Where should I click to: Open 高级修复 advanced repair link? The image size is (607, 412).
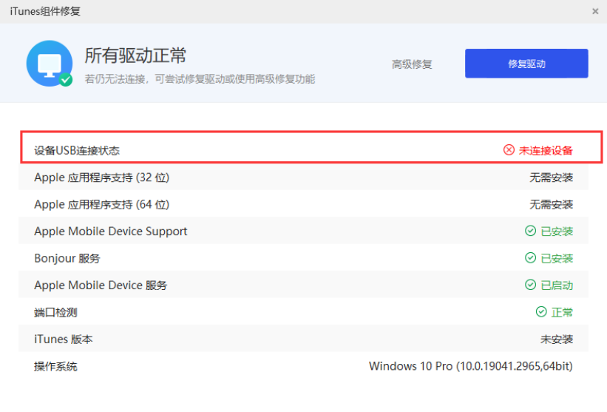pyautogui.click(x=412, y=64)
